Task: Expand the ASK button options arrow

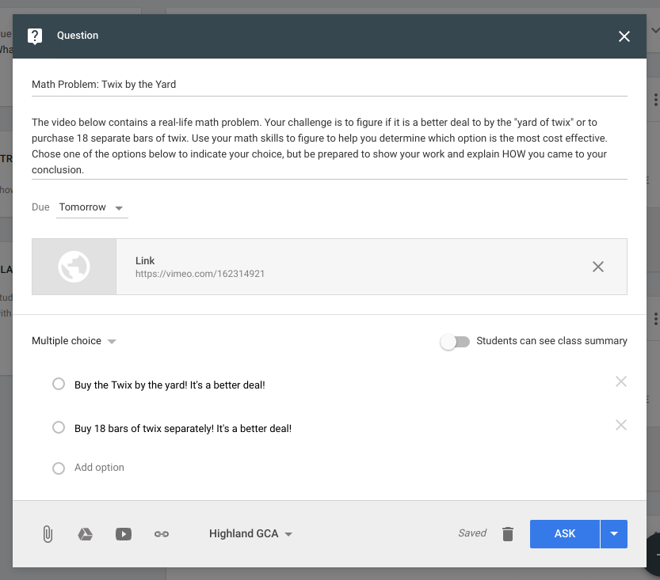Action: coord(614,534)
